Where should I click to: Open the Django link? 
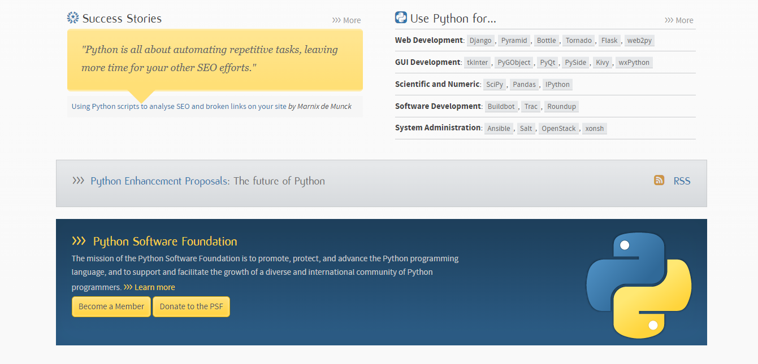480,41
